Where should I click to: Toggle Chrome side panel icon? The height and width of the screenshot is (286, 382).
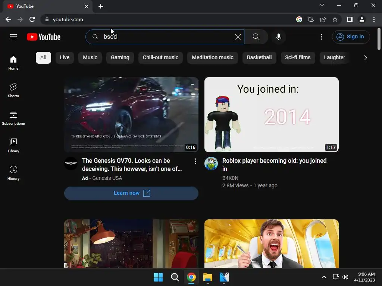point(350,19)
